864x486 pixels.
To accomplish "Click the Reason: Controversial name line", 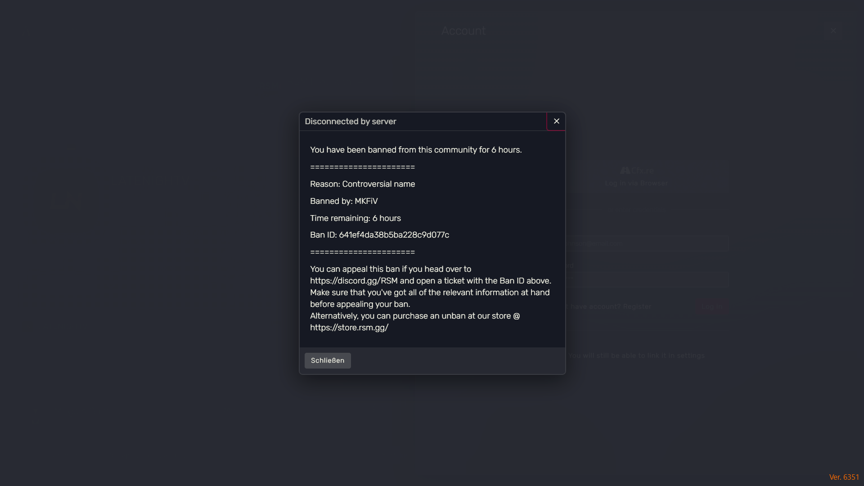I will click(x=362, y=184).
